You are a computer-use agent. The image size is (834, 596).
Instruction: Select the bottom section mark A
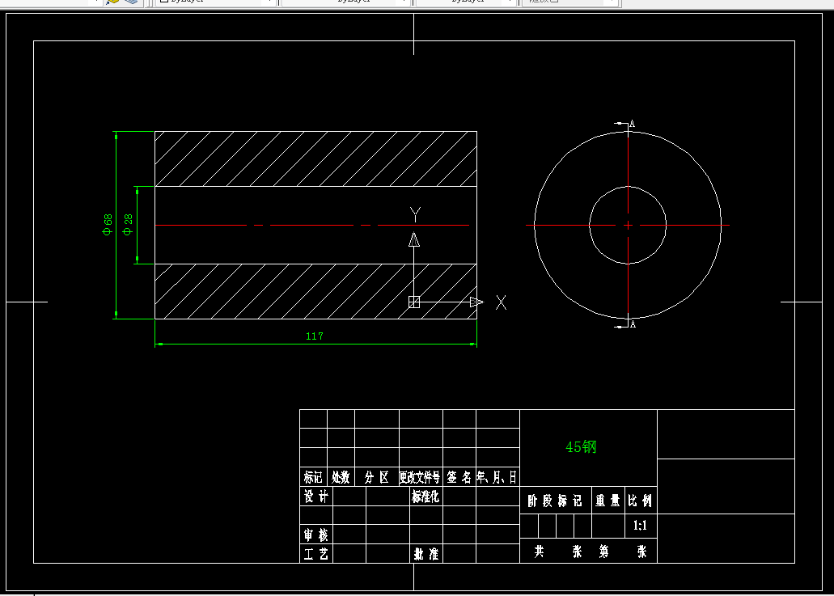click(633, 323)
